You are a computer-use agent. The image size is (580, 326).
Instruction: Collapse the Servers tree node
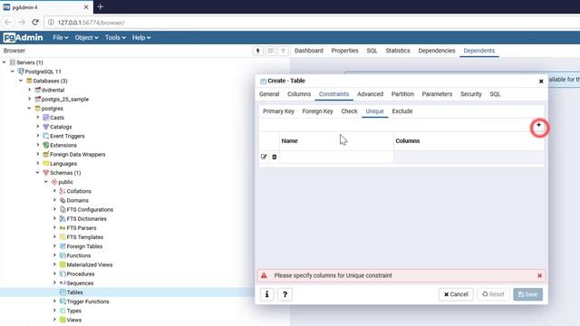pos(4,62)
